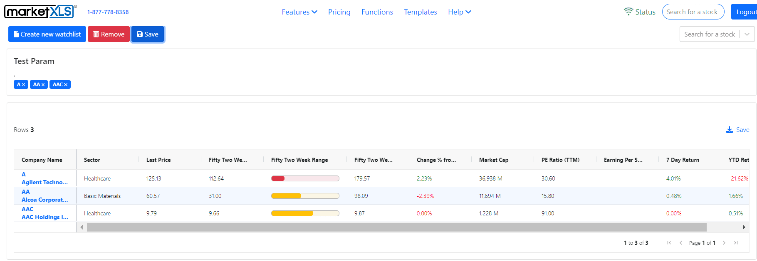757x261 pixels.
Task: Open the Templates page
Action: [x=421, y=12]
